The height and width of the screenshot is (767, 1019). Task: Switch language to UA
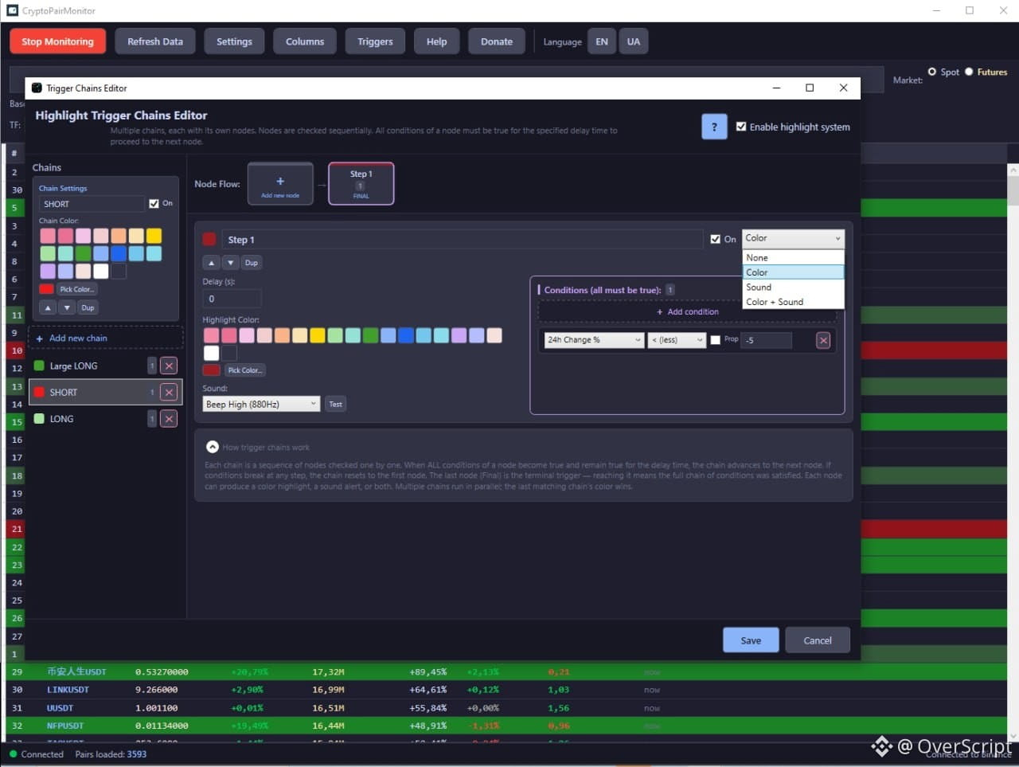coord(634,41)
